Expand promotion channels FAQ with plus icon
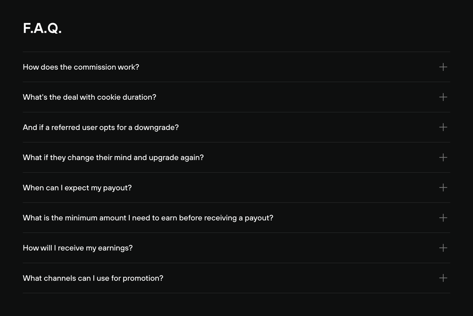Screen dimensions: 473x316 pos(443,278)
